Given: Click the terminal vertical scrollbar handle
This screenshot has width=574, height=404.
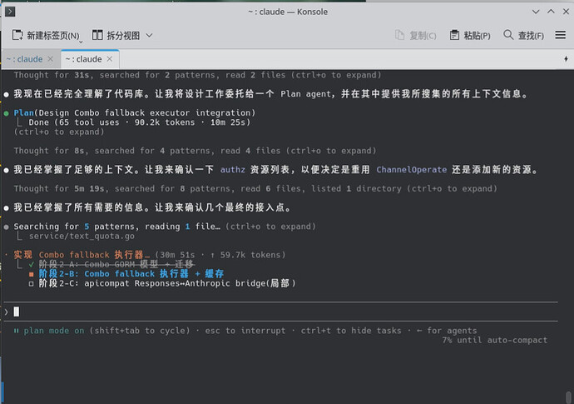Looking at the screenshot, I should click(x=568, y=397).
